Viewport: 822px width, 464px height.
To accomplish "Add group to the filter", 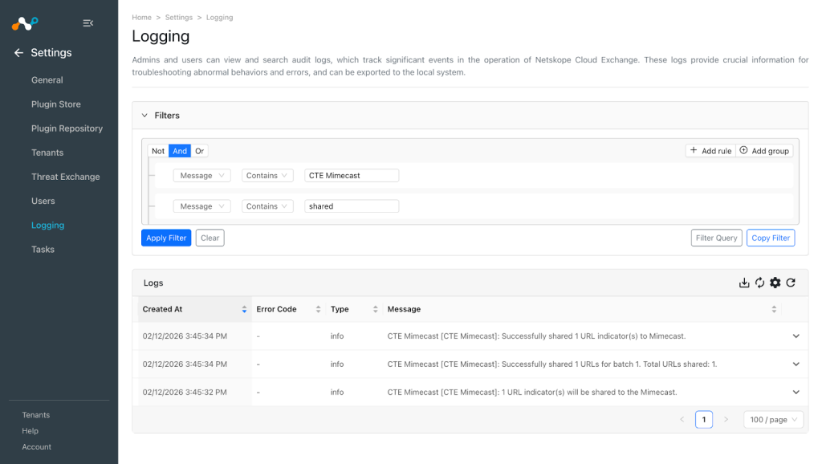I will click(764, 151).
